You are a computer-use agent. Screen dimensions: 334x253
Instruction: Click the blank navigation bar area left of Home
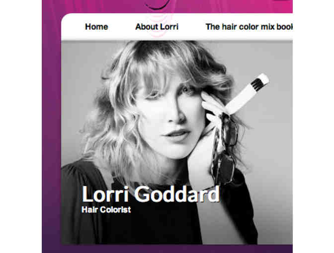(x=73, y=27)
